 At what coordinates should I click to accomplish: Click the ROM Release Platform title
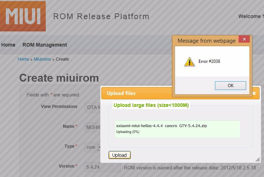[101, 16]
